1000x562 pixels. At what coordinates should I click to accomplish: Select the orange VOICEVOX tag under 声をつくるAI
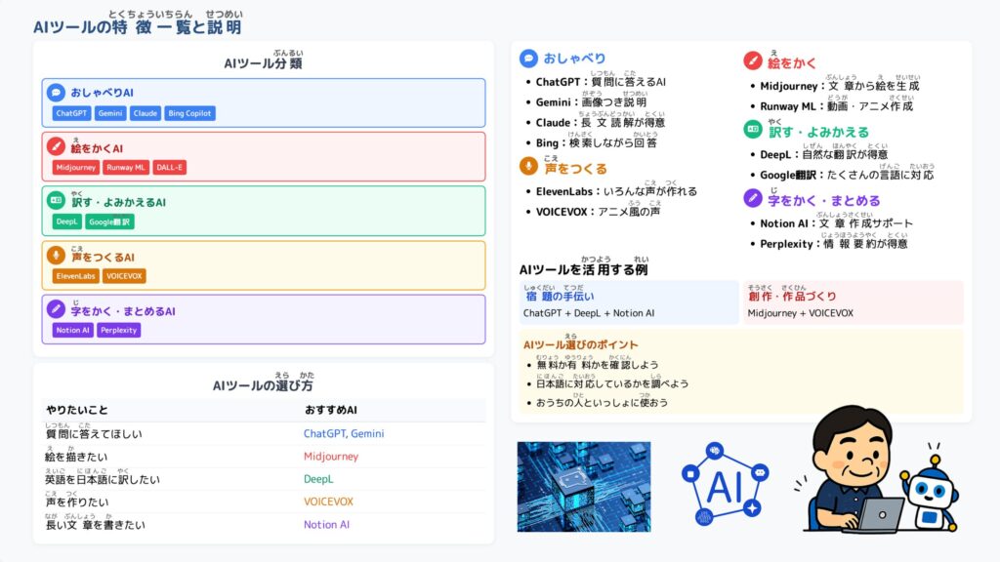124,276
